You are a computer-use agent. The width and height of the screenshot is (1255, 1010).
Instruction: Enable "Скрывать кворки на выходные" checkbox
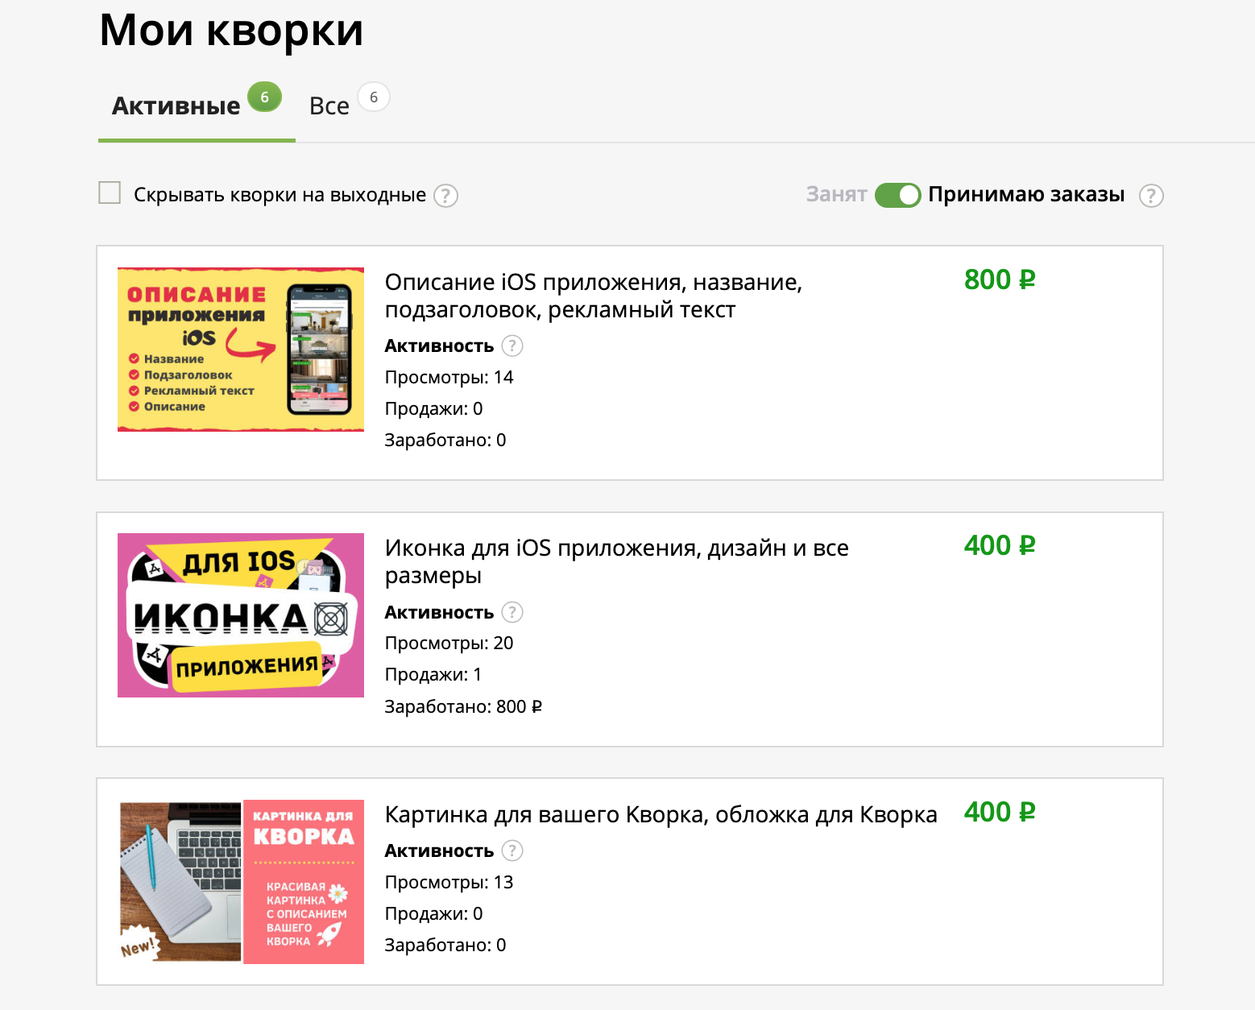coord(110,193)
